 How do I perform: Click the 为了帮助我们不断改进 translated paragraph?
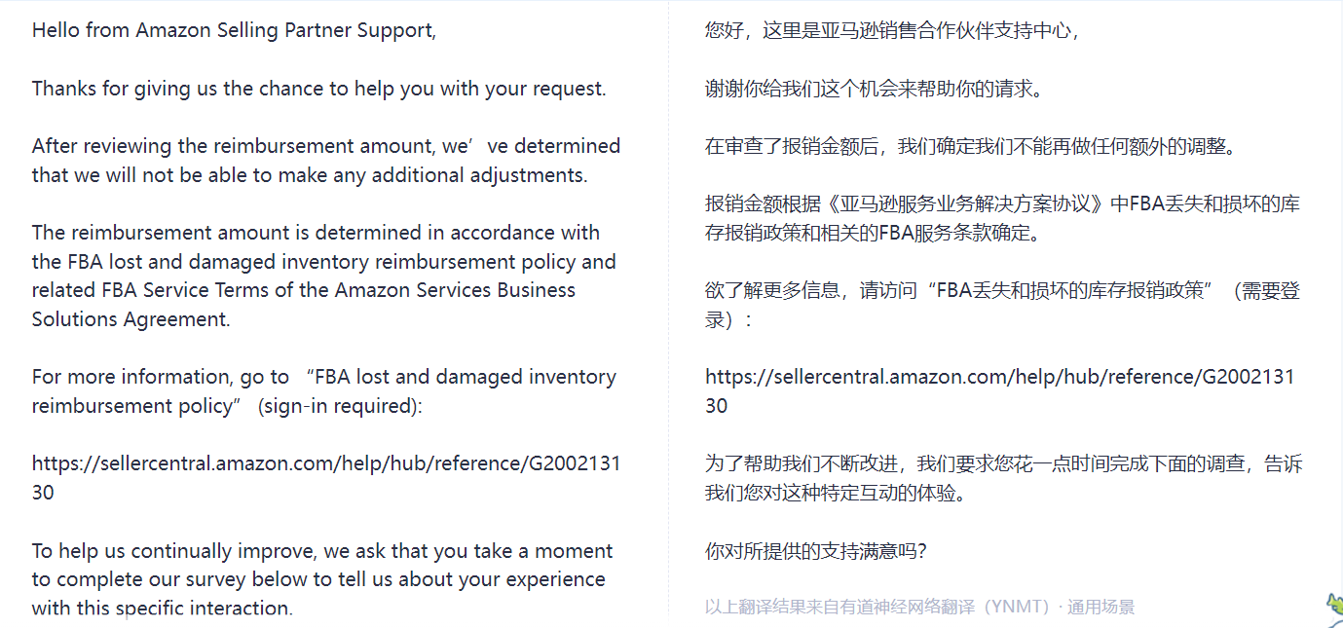[x=1003, y=478]
